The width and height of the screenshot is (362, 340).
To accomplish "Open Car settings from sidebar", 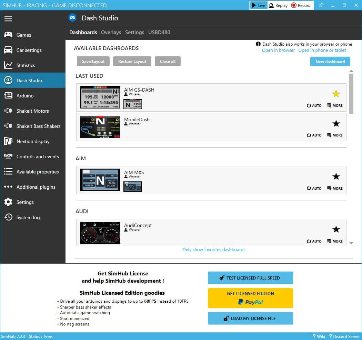I will coord(29,50).
